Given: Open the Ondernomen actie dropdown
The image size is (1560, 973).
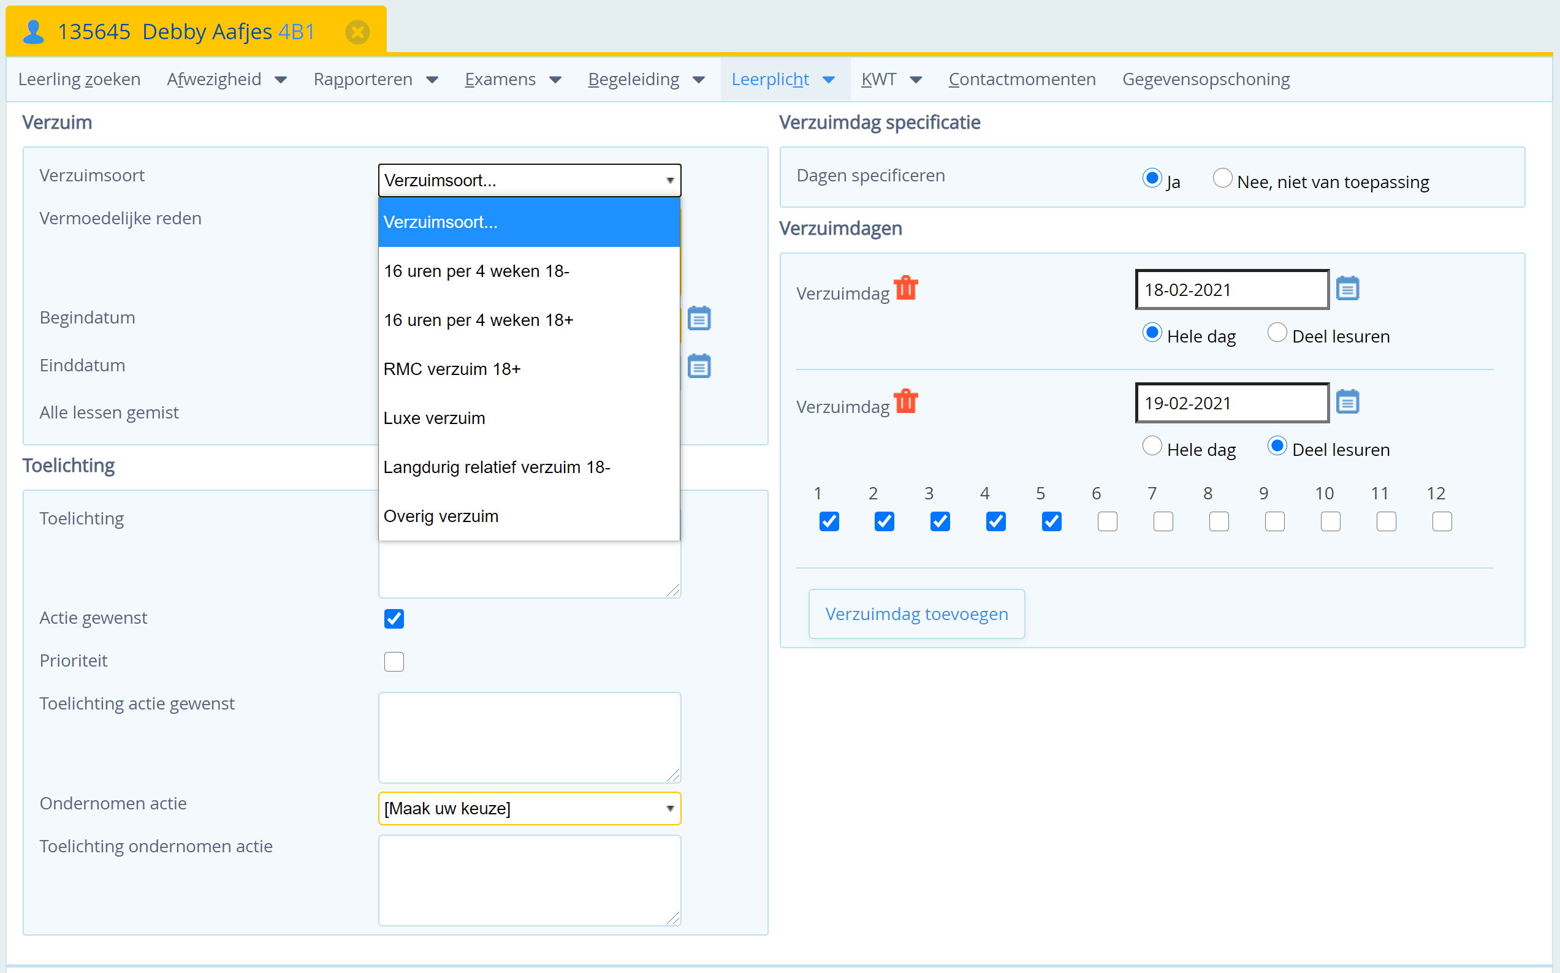Looking at the screenshot, I should click(529, 808).
